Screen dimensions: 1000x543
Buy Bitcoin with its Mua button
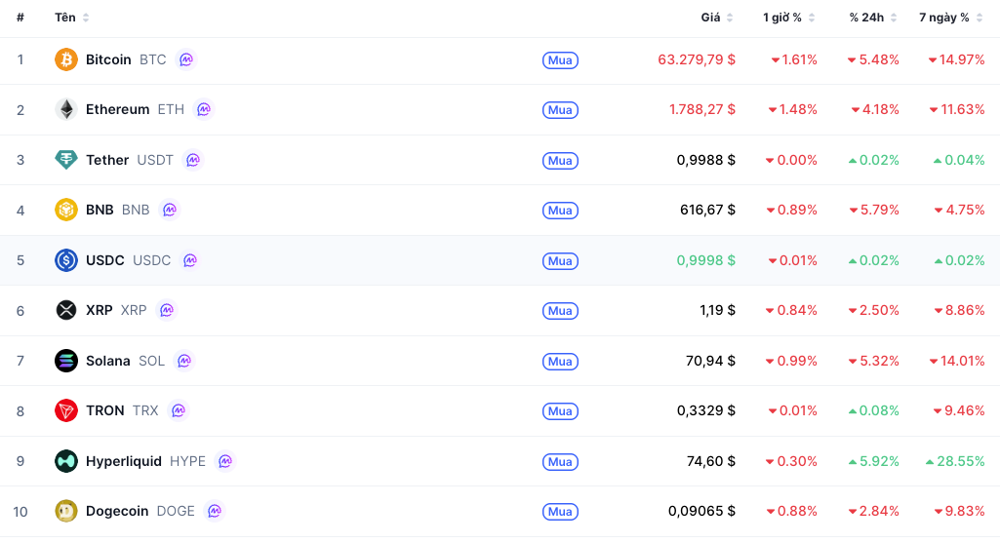(x=560, y=59)
